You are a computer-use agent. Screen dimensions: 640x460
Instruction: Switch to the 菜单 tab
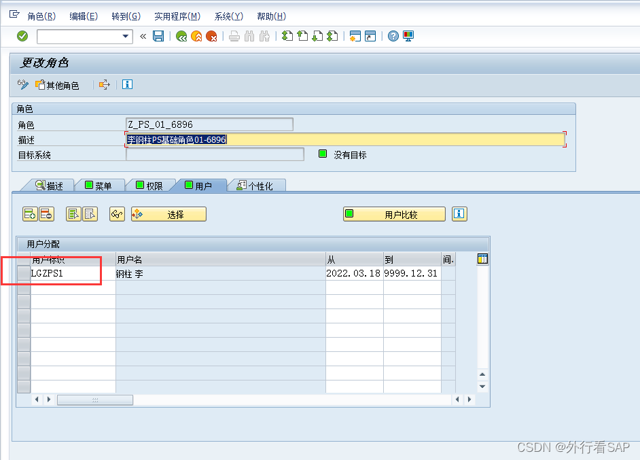pyautogui.click(x=99, y=185)
